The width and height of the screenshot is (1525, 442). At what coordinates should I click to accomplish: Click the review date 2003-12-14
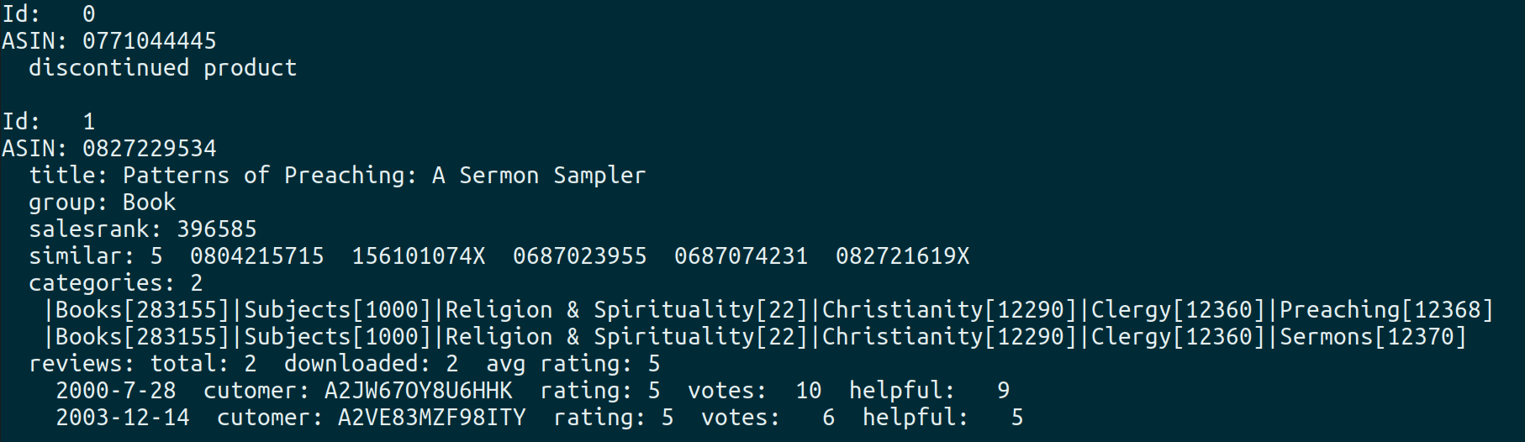pyautogui.click(x=122, y=418)
